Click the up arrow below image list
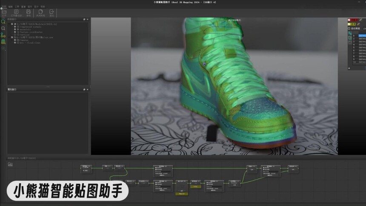Viewport: 366px width, 206px height. 349,68
